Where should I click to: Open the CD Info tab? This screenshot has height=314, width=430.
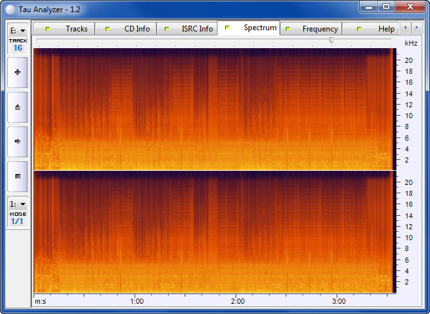128,29
